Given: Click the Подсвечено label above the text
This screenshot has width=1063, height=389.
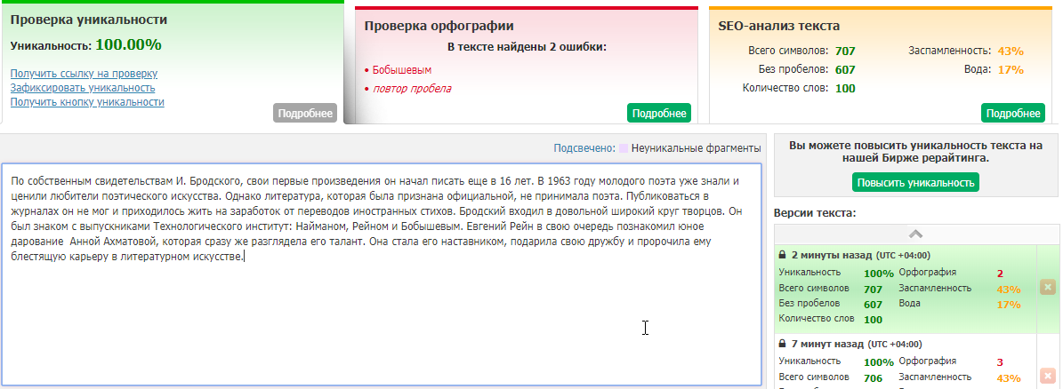Looking at the screenshot, I should pyautogui.click(x=584, y=148).
